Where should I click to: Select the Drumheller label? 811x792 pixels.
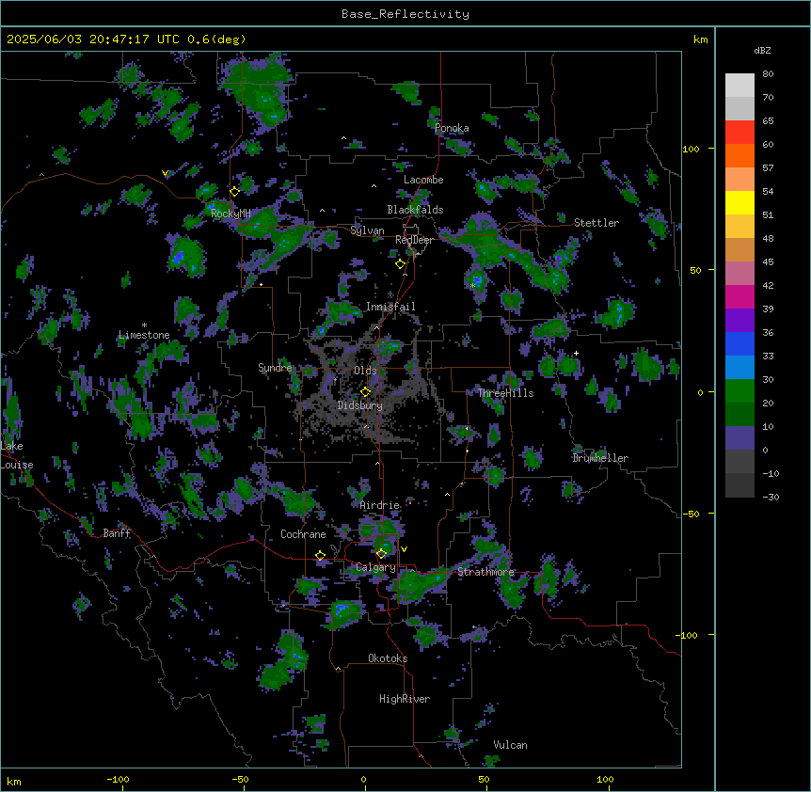pos(600,458)
